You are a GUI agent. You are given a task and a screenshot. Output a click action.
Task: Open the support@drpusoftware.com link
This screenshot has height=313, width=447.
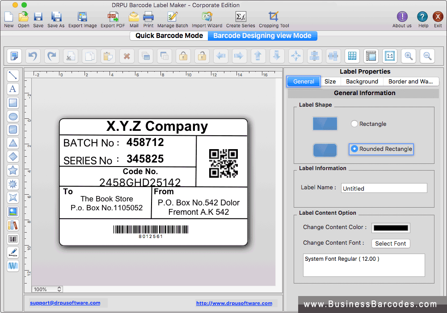[65, 303]
